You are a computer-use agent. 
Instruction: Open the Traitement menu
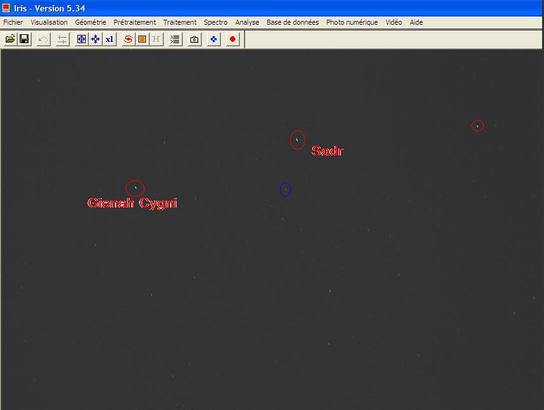point(180,22)
